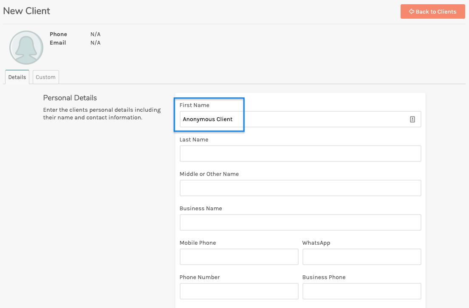Image resolution: width=469 pixels, height=308 pixels.
Task: Open the Details tab
Action: coord(17,77)
